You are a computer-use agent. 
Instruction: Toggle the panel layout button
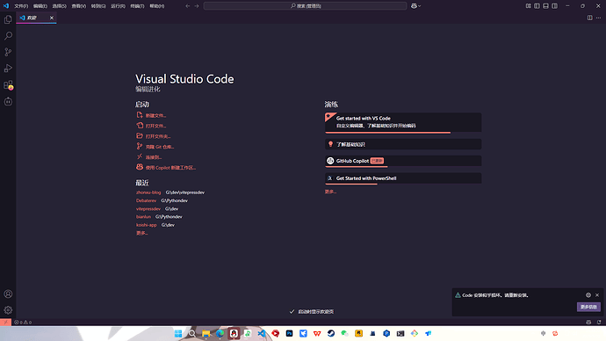(x=545, y=6)
